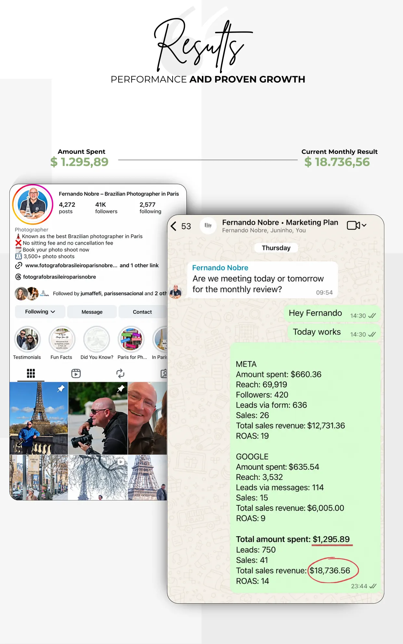403x644 pixels.
Task: Click the 'ROAS: 14' line
Action: click(x=253, y=581)
